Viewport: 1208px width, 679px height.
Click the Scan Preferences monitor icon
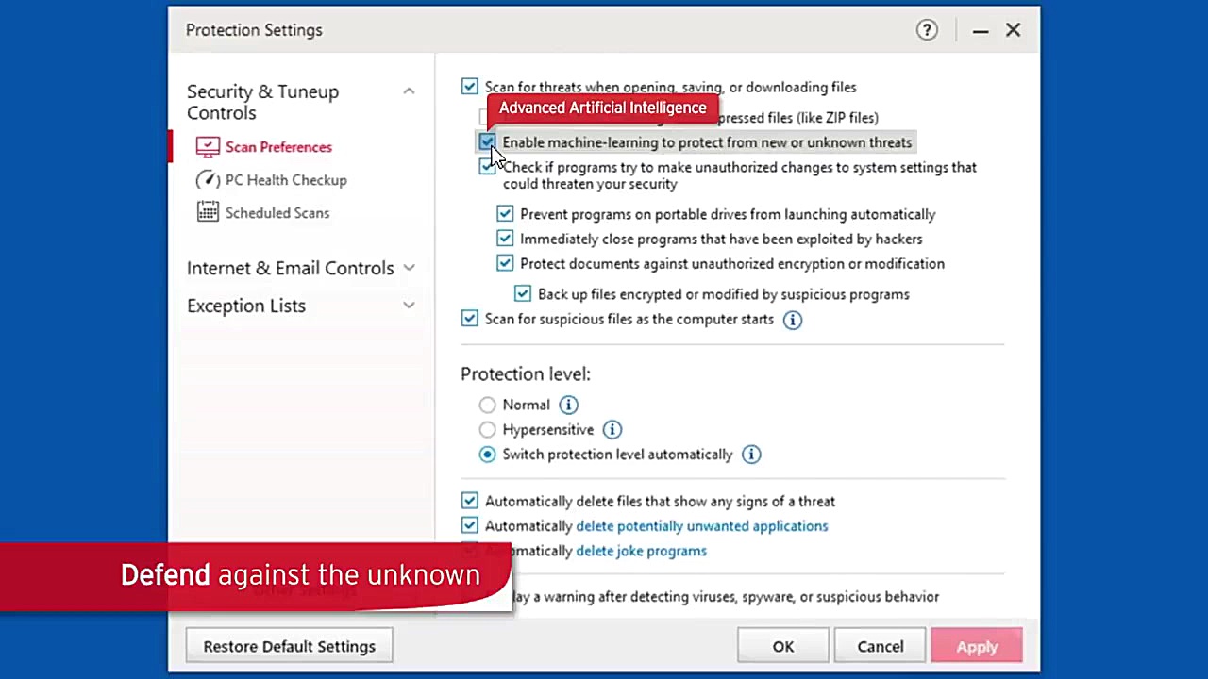[208, 147]
